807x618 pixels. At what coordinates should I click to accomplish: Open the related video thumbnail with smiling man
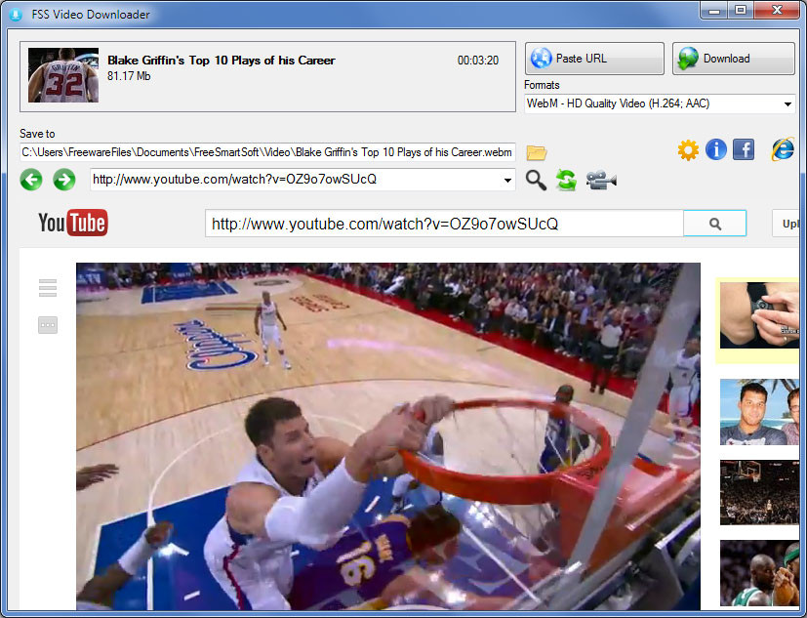pyautogui.click(x=759, y=412)
